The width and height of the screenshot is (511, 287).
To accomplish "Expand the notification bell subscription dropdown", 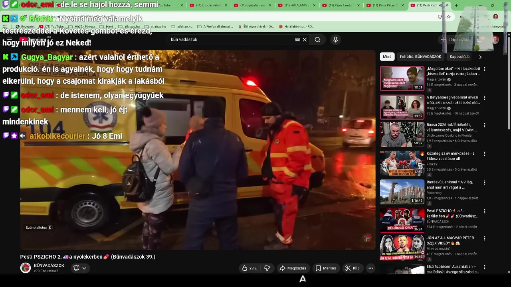I will click(x=80, y=268).
